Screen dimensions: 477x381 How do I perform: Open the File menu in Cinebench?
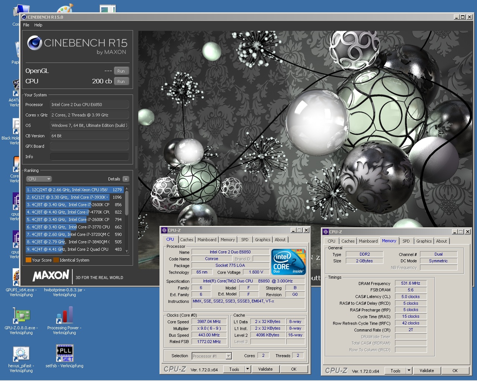tap(26, 25)
